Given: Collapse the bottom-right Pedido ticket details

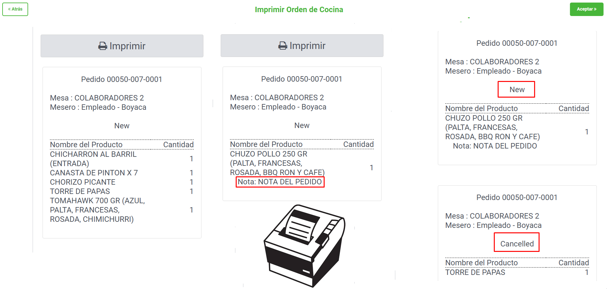Looking at the screenshot, I should pos(517,197).
